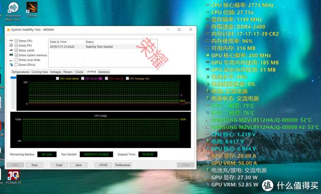Click the AIDA64 flame icon in title bar
The width and height of the screenshot is (321, 194).
click(x=8, y=29)
